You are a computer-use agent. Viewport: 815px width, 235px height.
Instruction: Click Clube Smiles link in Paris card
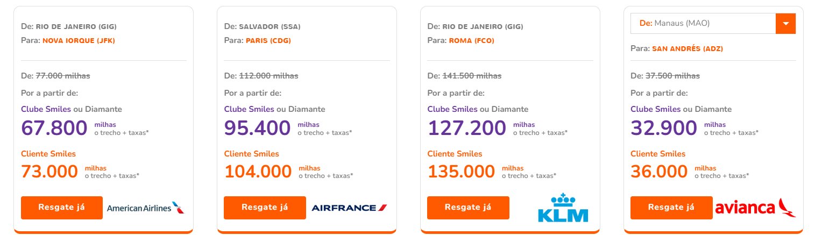tap(249, 109)
